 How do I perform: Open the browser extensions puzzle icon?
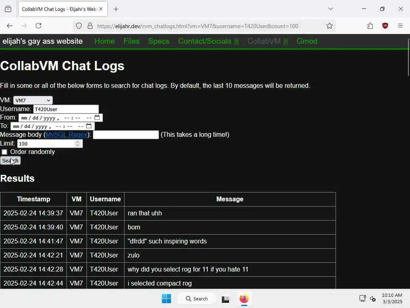point(370,26)
